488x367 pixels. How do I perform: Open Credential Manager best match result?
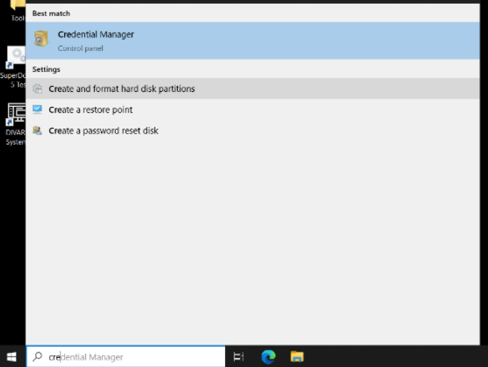tap(253, 40)
